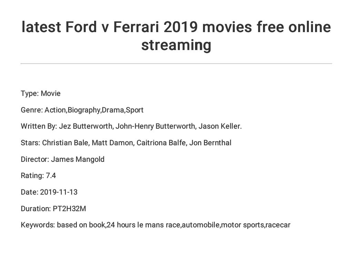Click the Duration: PT2H32M line

click(x=53, y=209)
